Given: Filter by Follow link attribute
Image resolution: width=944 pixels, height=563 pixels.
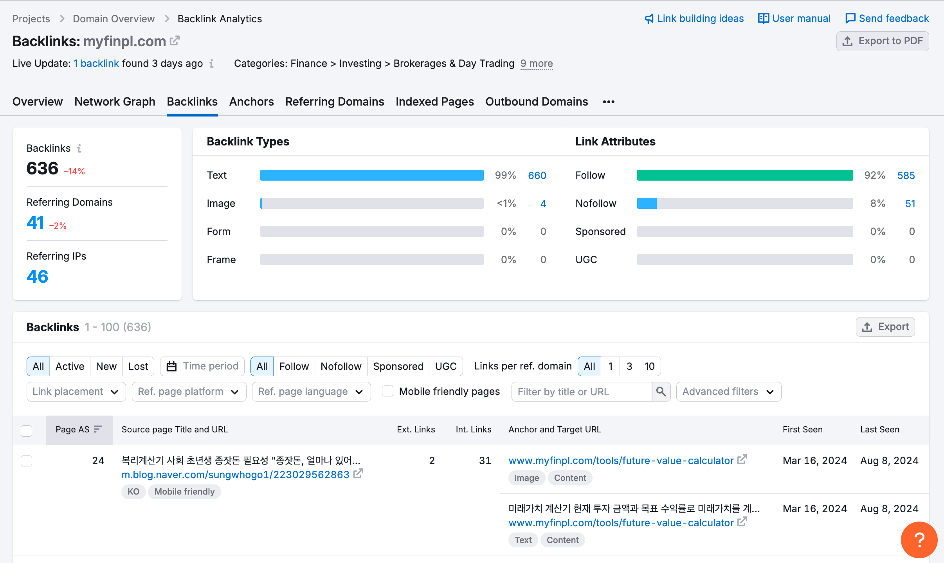Looking at the screenshot, I should point(294,366).
